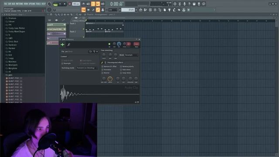
Task: Adjust the channel panning knob
Action: tap(114, 44)
